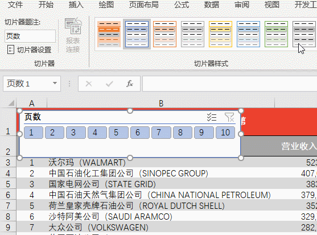The image size is (317, 235).
Task: Click the Name Box showing 页数 1
Action: click(x=32, y=84)
